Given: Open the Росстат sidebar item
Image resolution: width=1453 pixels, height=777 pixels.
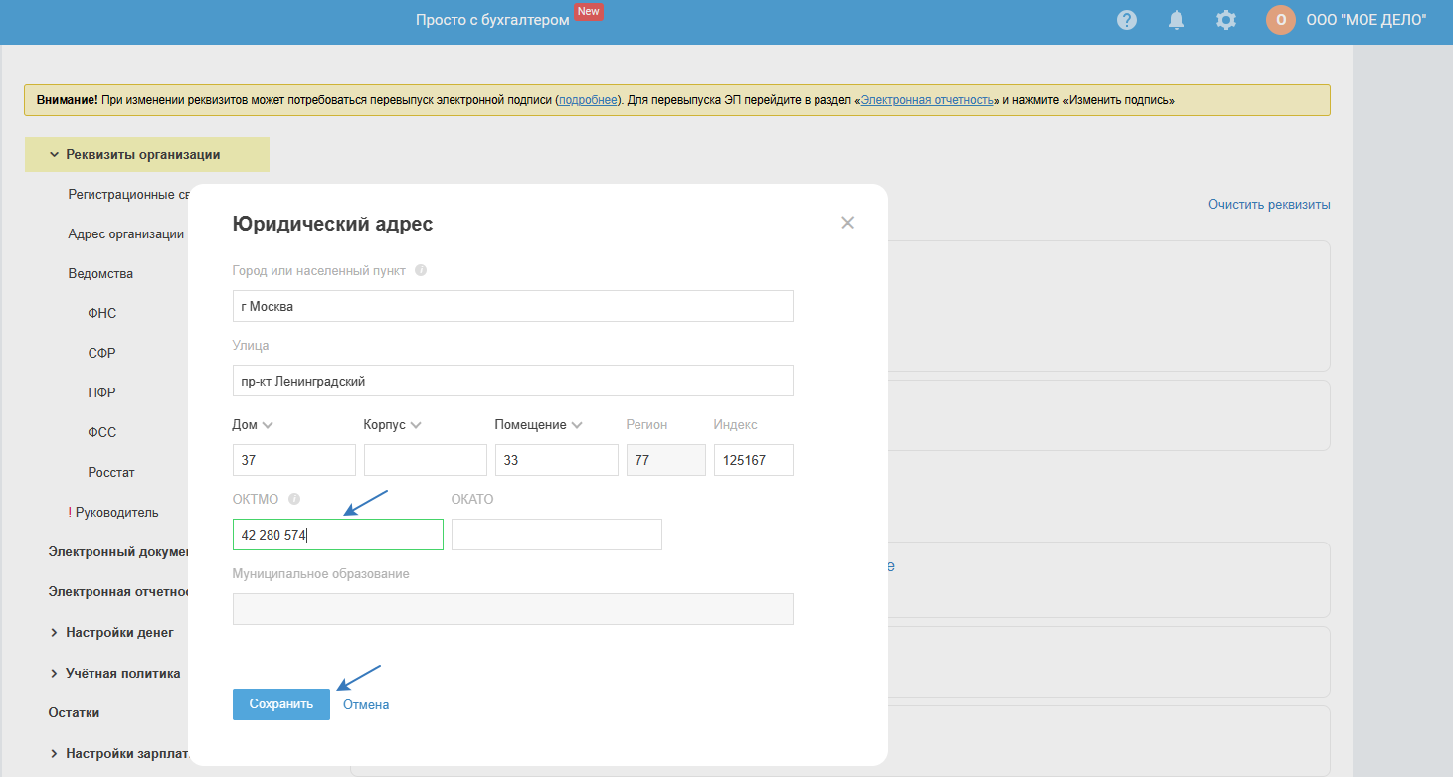Looking at the screenshot, I should 111,473.
